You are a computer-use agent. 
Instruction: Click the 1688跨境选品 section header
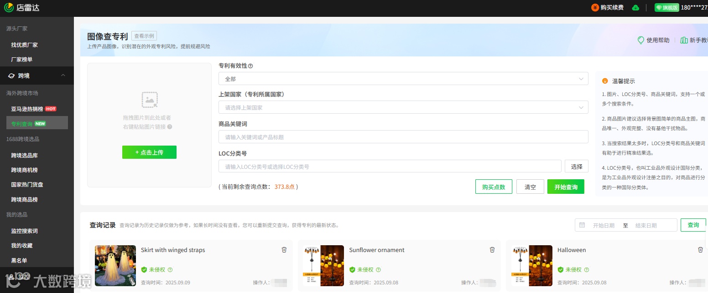[x=23, y=139]
